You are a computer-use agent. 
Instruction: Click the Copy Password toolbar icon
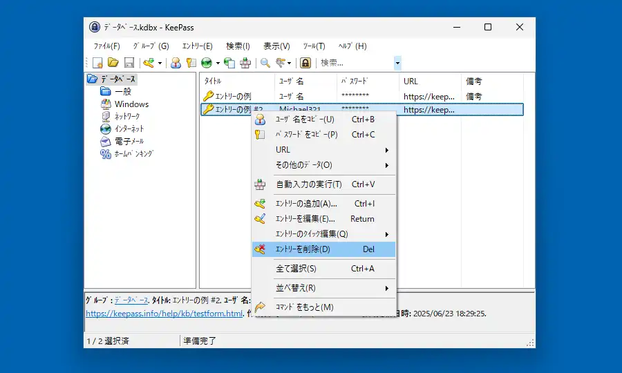pyautogui.click(x=191, y=63)
